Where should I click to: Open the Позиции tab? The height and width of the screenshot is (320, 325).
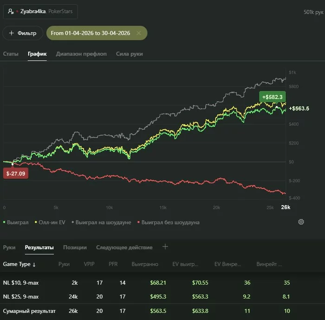75,247
